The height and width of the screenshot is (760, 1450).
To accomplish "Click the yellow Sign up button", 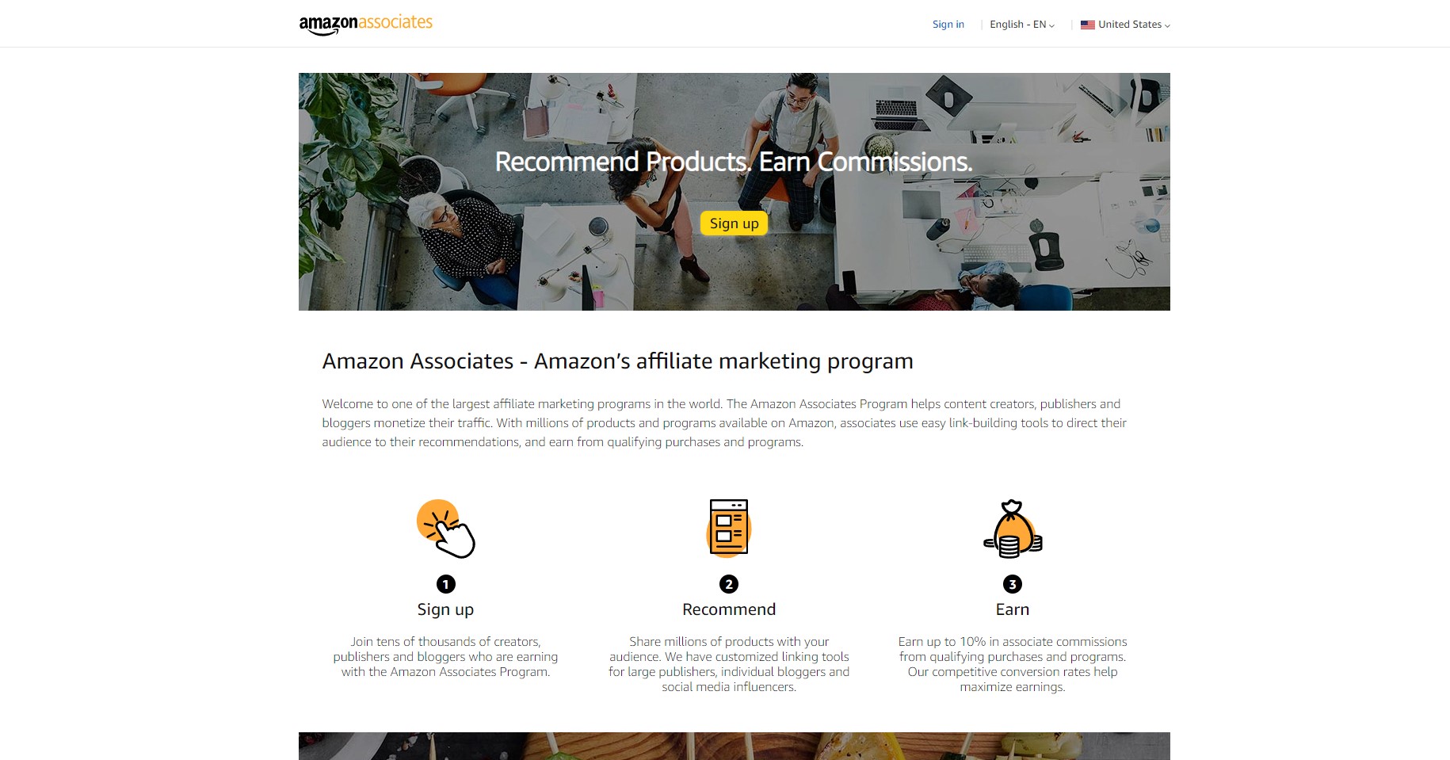I will pos(734,223).
